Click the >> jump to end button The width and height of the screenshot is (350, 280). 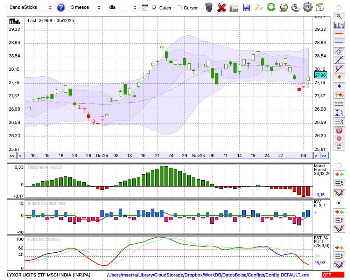pyautogui.click(x=324, y=156)
